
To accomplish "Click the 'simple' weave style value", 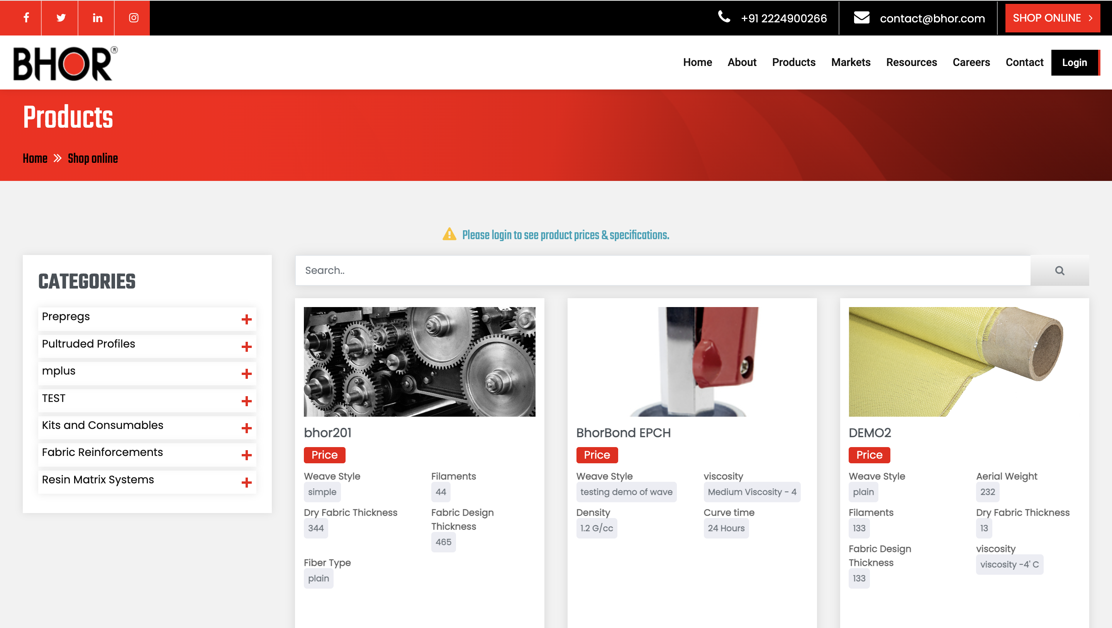I will point(322,492).
